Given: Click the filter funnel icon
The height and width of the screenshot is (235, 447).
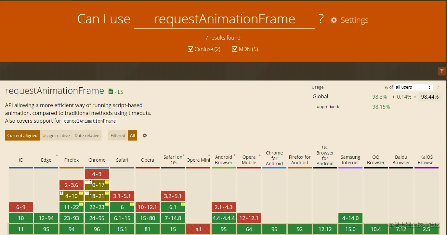Looking at the screenshot, I should click(x=441, y=71).
